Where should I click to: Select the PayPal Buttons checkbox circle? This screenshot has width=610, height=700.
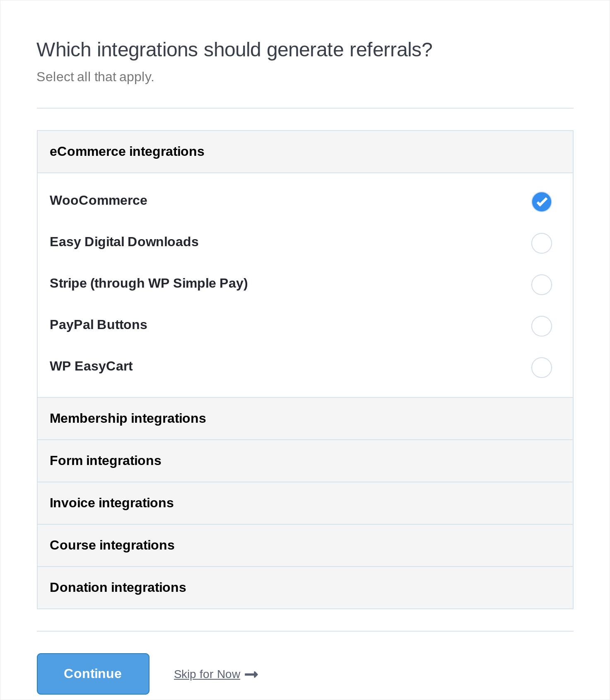pos(541,326)
